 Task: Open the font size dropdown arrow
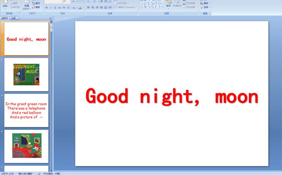pos(69,2)
